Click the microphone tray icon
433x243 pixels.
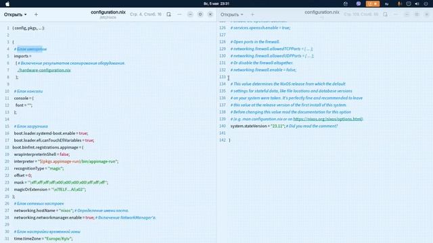(399, 3)
